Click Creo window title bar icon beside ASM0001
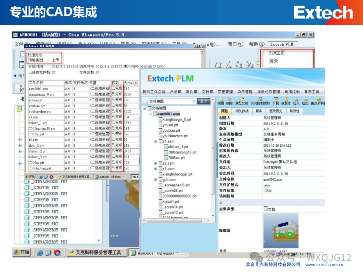The image size is (363, 272). coord(15,35)
